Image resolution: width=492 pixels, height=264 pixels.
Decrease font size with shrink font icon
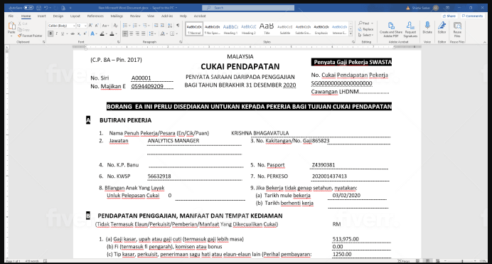(x=96, y=26)
